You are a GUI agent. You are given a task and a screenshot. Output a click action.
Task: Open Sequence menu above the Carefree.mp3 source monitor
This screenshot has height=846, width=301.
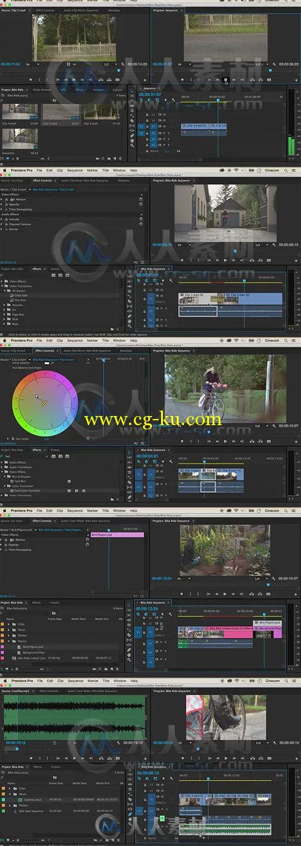click(75, 681)
